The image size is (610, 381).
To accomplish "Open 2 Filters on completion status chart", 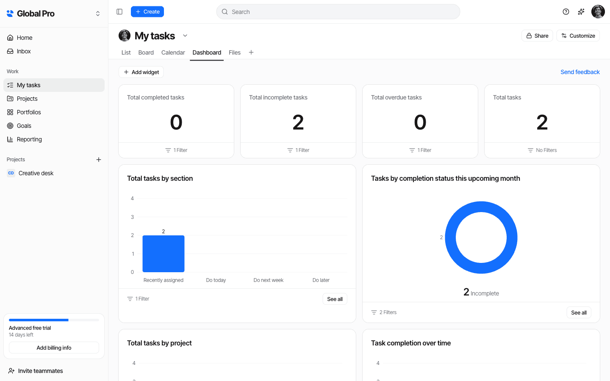I will click(x=384, y=312).
